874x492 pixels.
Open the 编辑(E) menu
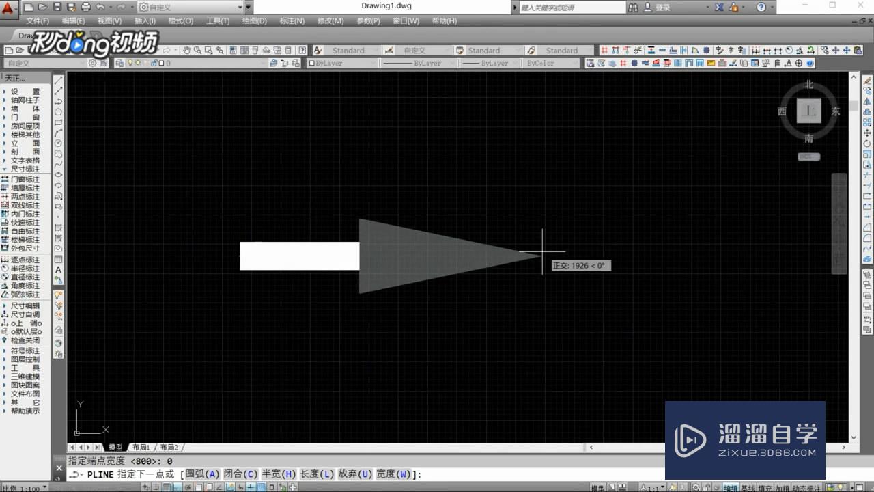[73, 20]
